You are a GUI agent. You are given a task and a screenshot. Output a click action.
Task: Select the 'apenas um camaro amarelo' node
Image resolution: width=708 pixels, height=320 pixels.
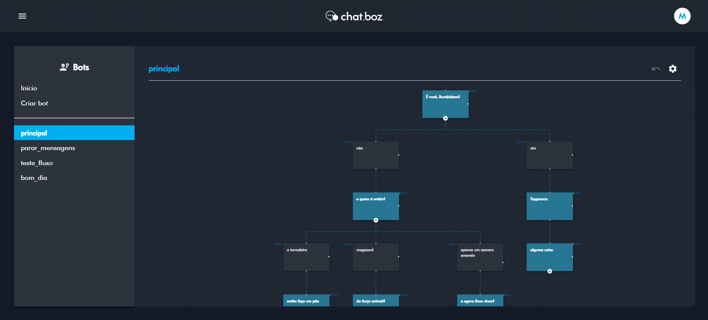point(480,257)
